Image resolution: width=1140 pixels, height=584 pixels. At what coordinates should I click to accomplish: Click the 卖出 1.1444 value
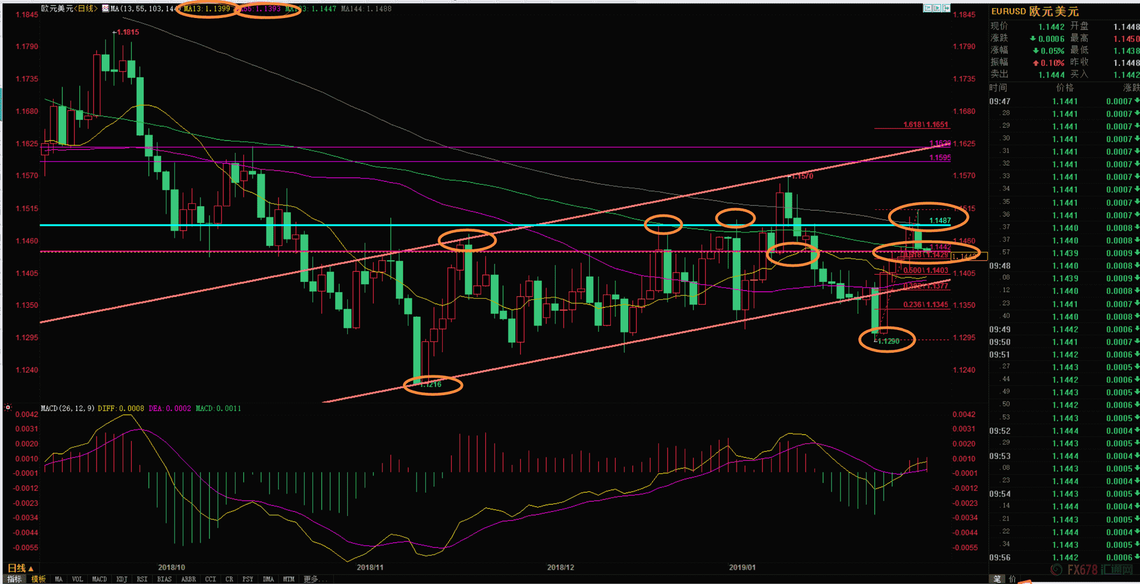[x=1051, y=74]
